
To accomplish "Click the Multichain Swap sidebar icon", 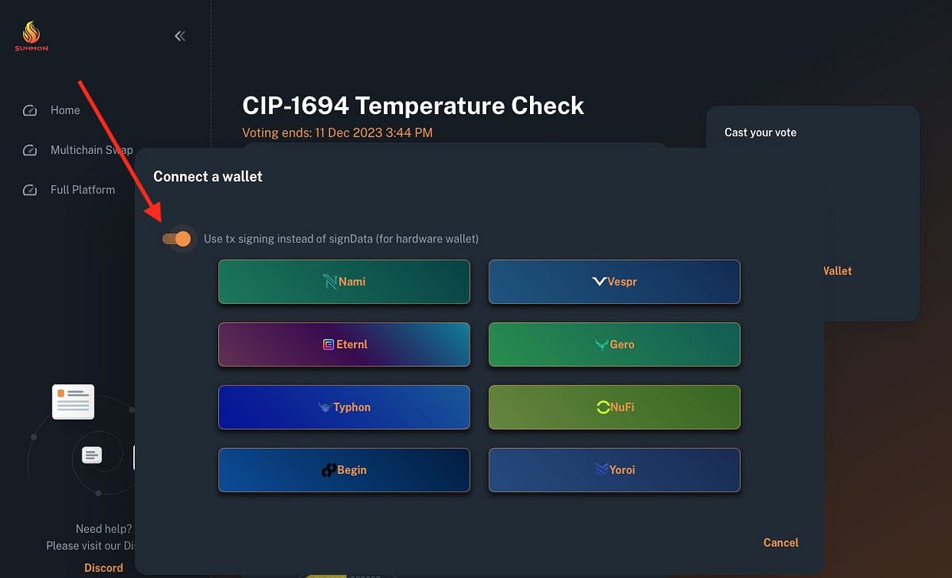I will coord(29,150).
